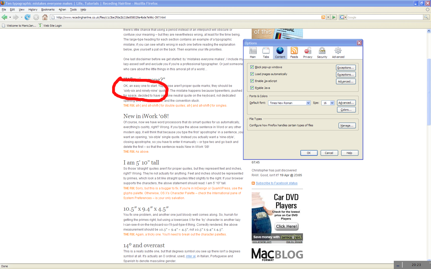Click the Stop loading button

point(36,17)
